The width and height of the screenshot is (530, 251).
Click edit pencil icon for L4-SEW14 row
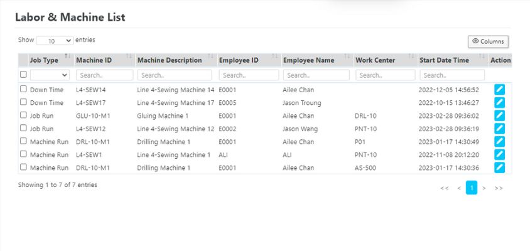pos(499,90)
